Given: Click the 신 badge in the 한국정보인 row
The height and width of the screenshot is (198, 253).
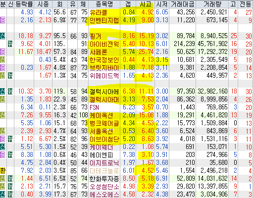Looking at the screenshot, I should pos(2,60).
